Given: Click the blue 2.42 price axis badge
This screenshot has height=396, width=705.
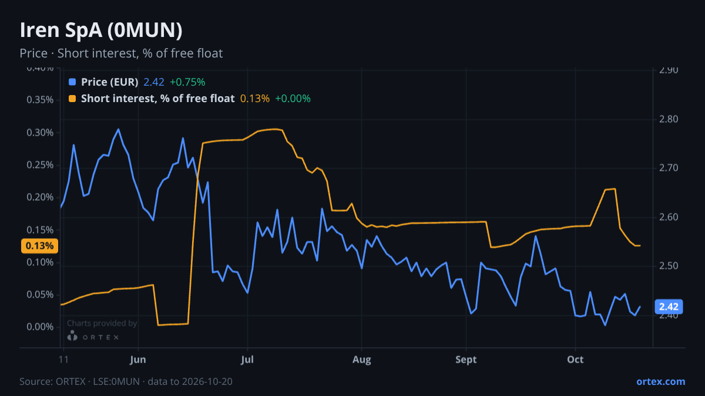Looking at the screenshot, I should [x=669, y=307].
